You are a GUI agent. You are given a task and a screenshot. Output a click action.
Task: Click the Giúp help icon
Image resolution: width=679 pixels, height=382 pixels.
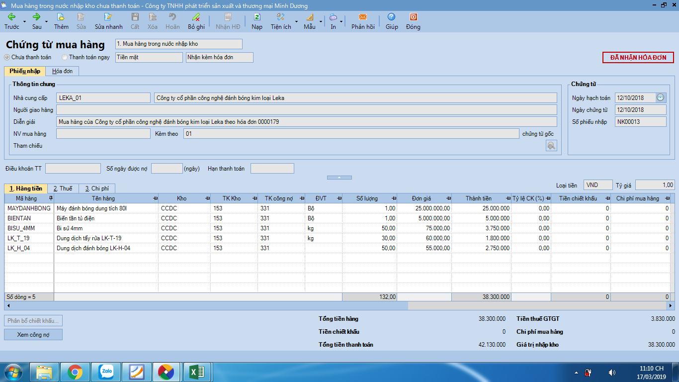(x=392, y=17)
